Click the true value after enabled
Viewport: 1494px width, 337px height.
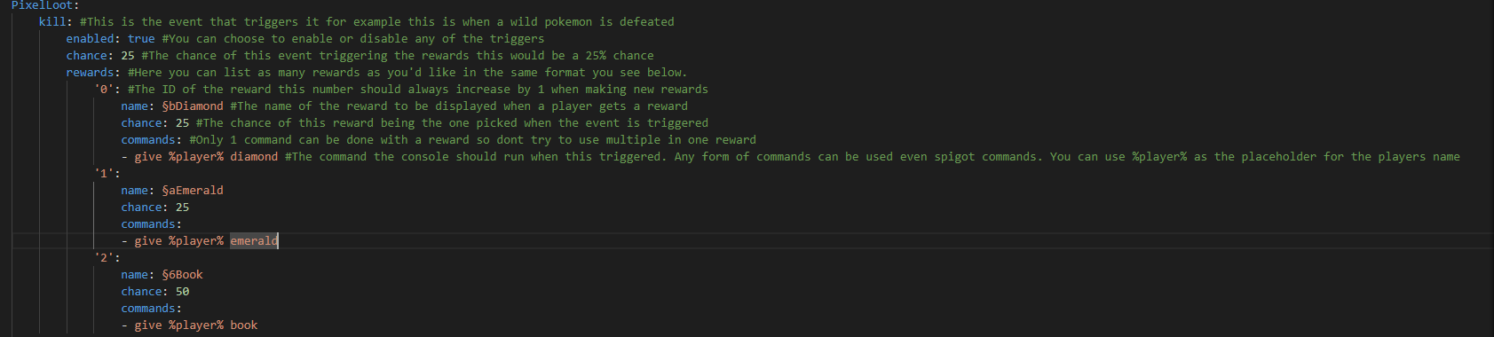click(x=141, y=38)
